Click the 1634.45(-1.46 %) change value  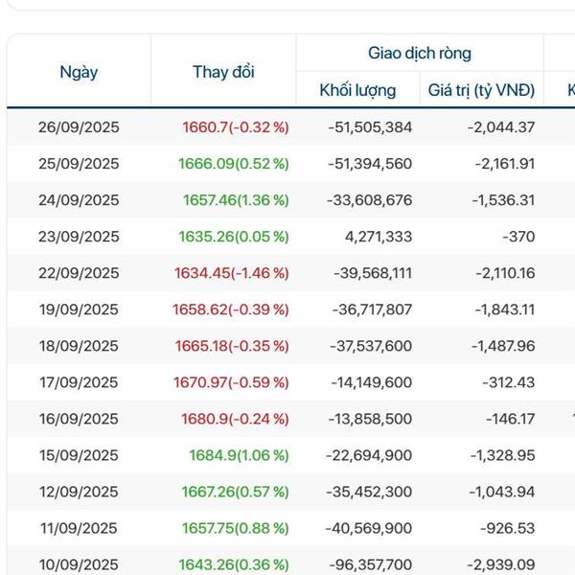(x=231, y=273)
